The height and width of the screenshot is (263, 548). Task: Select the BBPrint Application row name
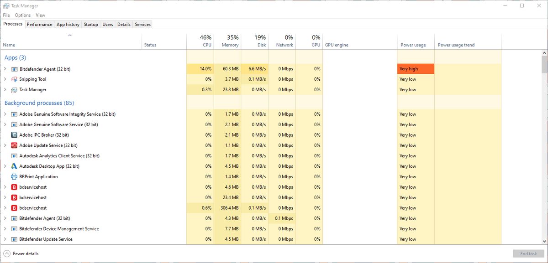(x=38, y=177)
